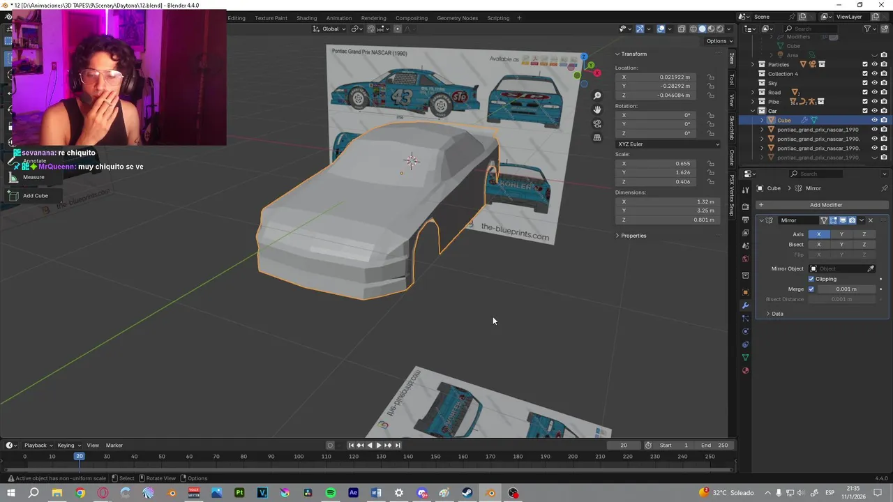The image size is (893, 502).
Task: Select the Add Cube tool
Action: tap(36, 196)
